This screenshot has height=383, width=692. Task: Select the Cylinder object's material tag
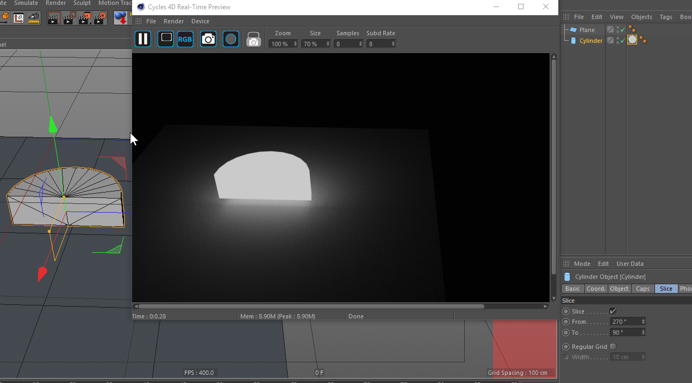(632, 40)
